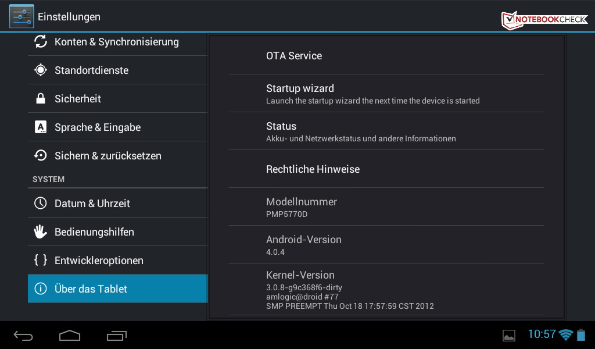Tap the Standortdienste location icon
Image resolution: width=595 pixels, height=349 pixels.
tap(41, 70)
